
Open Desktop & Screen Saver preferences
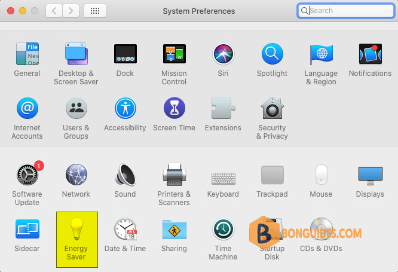click(x=76, y=54)
